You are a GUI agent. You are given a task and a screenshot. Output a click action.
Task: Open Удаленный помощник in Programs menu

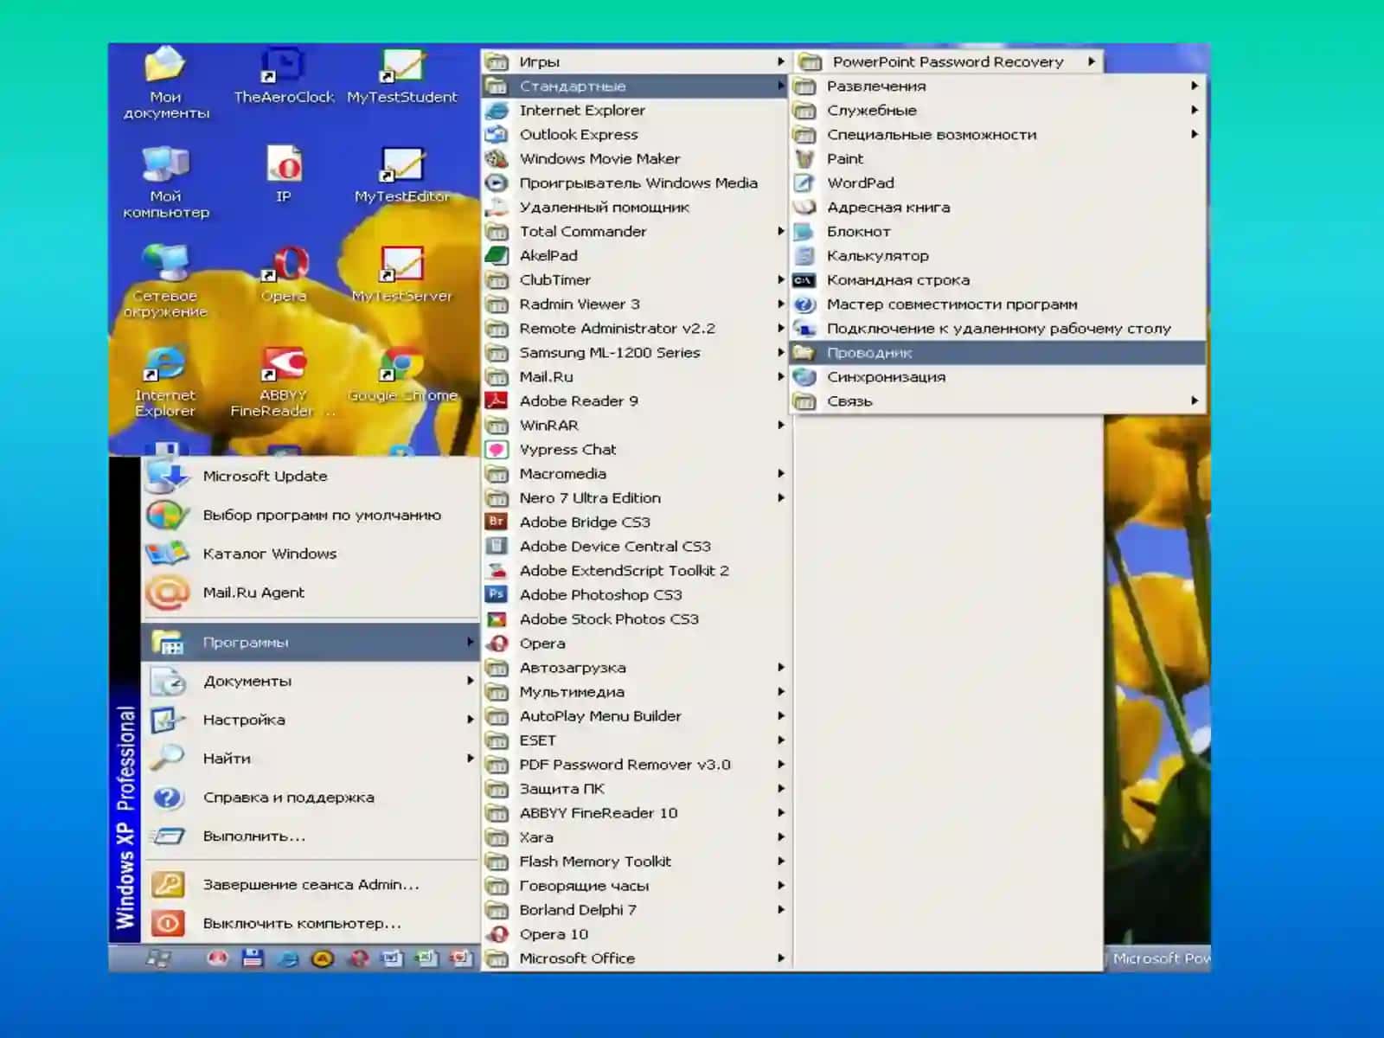(x=635, y=208)
